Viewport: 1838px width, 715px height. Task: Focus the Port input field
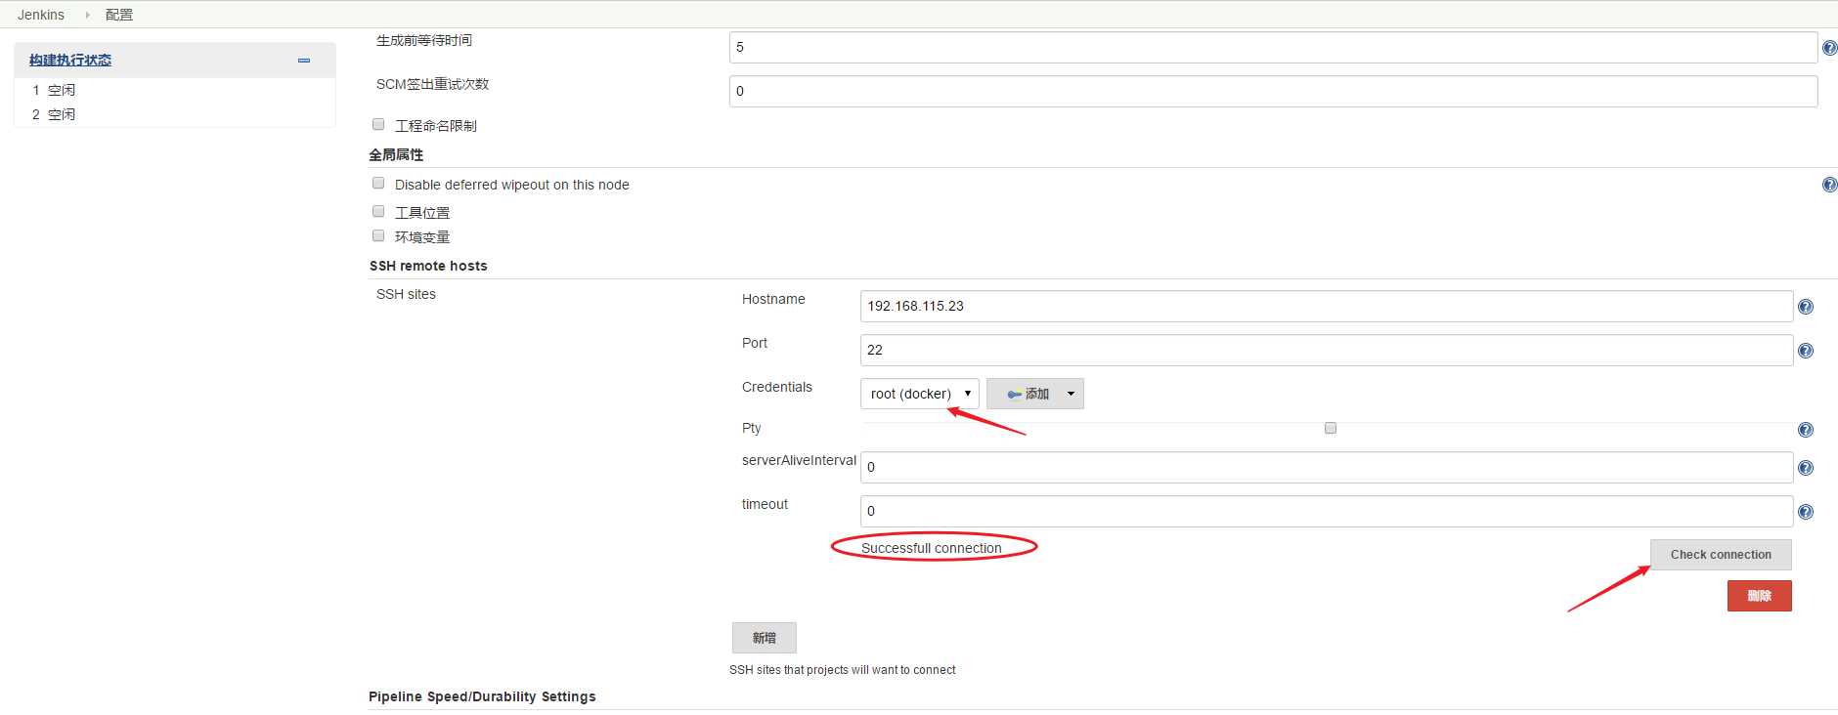tap(1327, 350)
